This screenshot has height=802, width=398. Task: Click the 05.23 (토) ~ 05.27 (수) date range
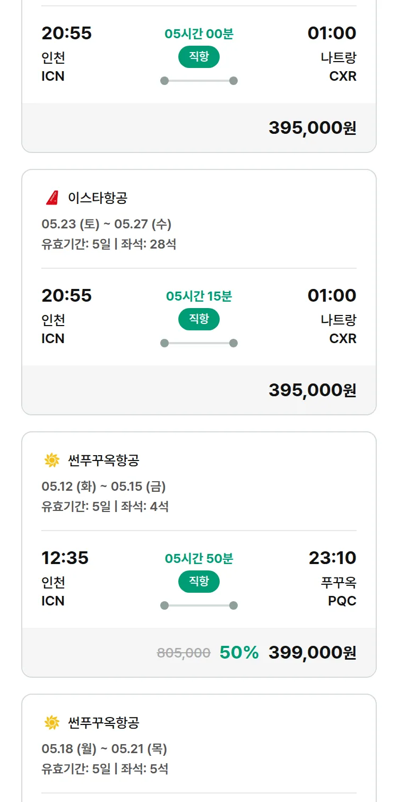coord(106,224)
